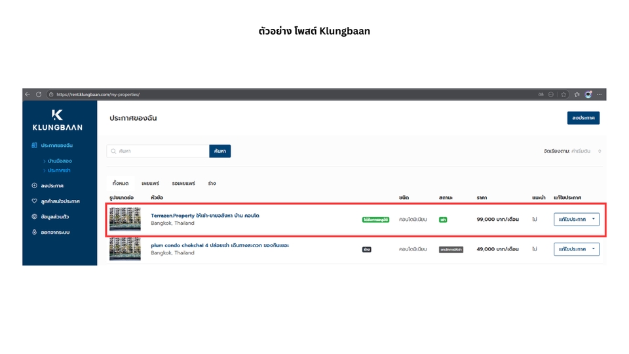The image size is (629, 354).
Task: Switch to the เผยแพร่ tab
Action: pyautogui.click(x=150, y=184)
